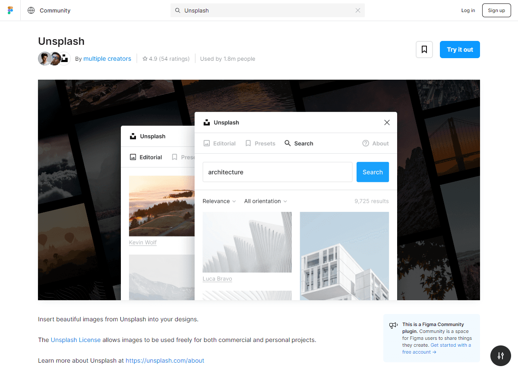Image resolution: width=518 pixels, height=373 pixels.
Task: Click the Try it out button
Action: coord(460,50)
